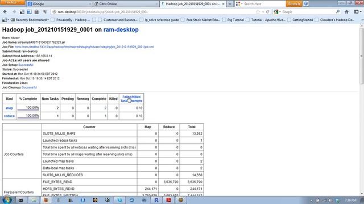Open the Job File hdfs job.xml link
Viewport: 364px width, 204px height.
click(84, 46)
